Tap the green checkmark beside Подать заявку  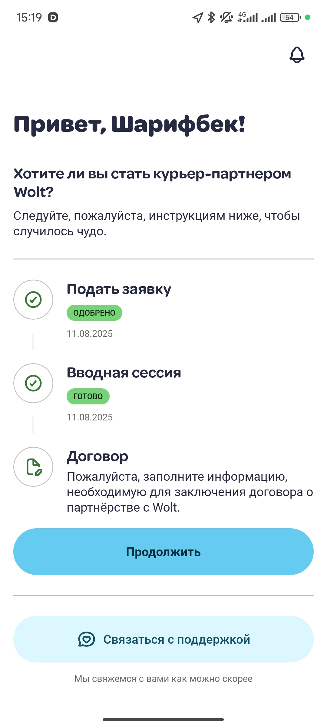[x=33, y=300]
